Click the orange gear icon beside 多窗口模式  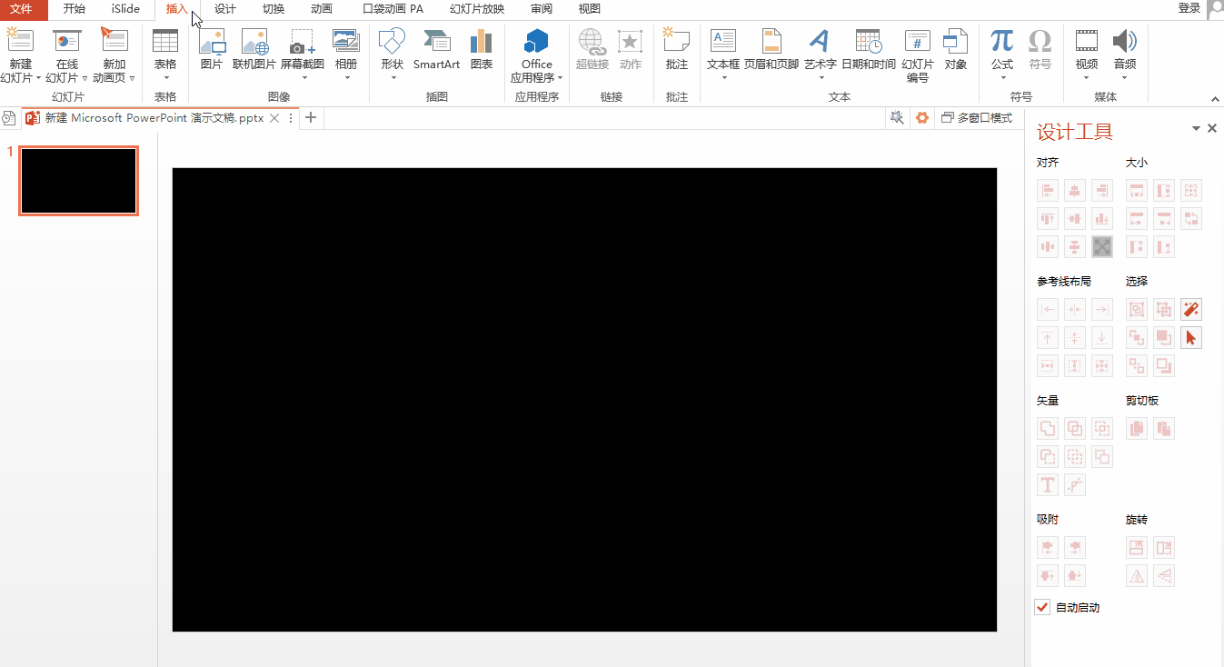[922, 118]
